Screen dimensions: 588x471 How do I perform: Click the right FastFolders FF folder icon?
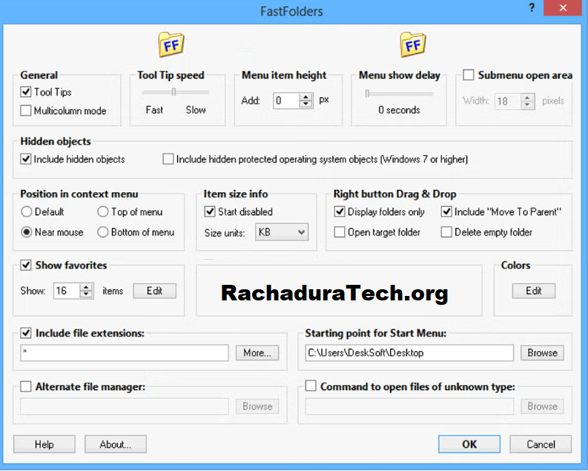tap(413, 45)
